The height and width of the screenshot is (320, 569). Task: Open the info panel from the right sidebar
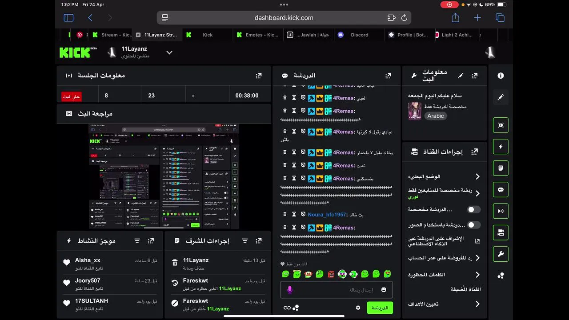click(x=501, y=76)
